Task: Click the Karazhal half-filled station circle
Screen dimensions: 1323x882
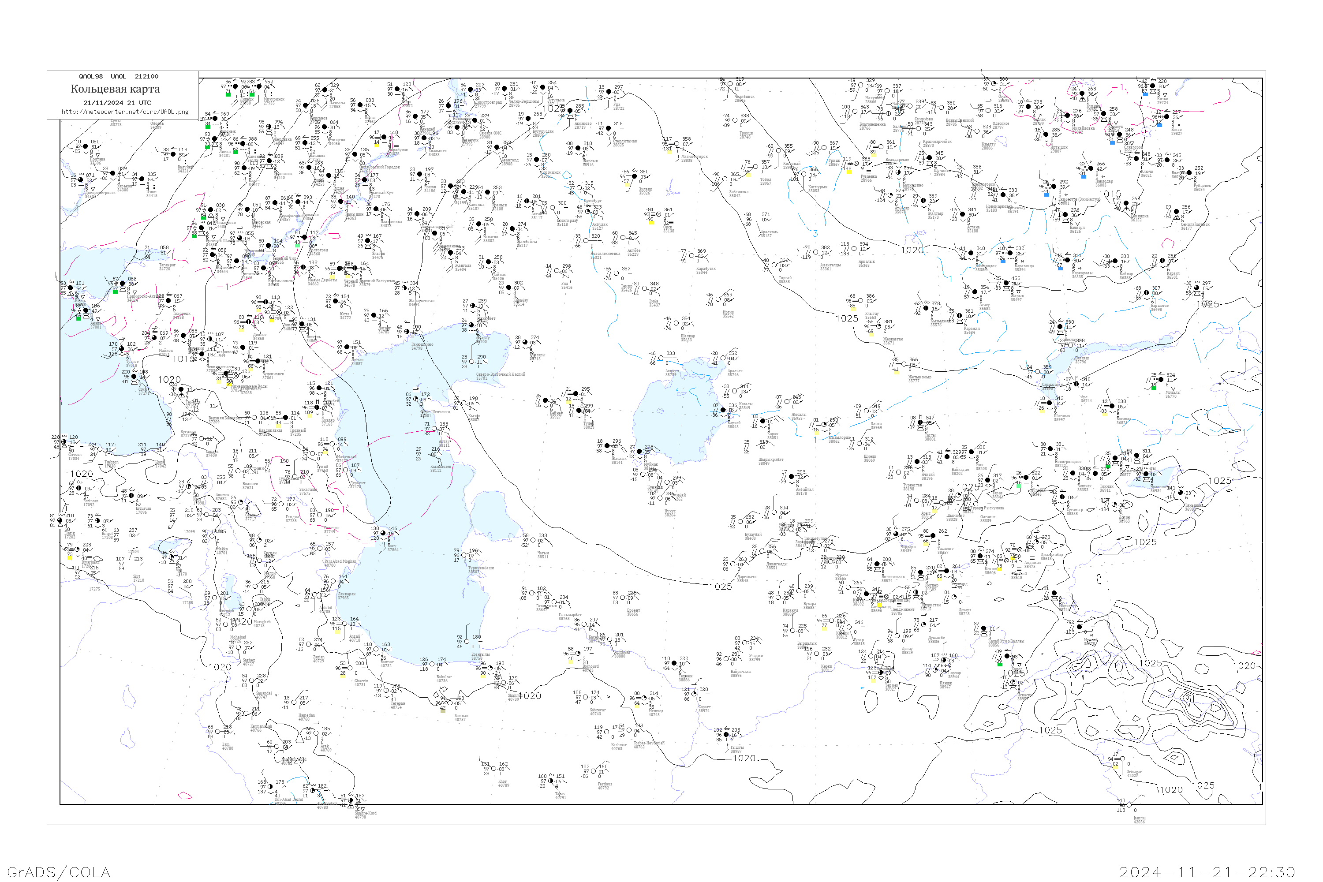Action: coord(959,316)
